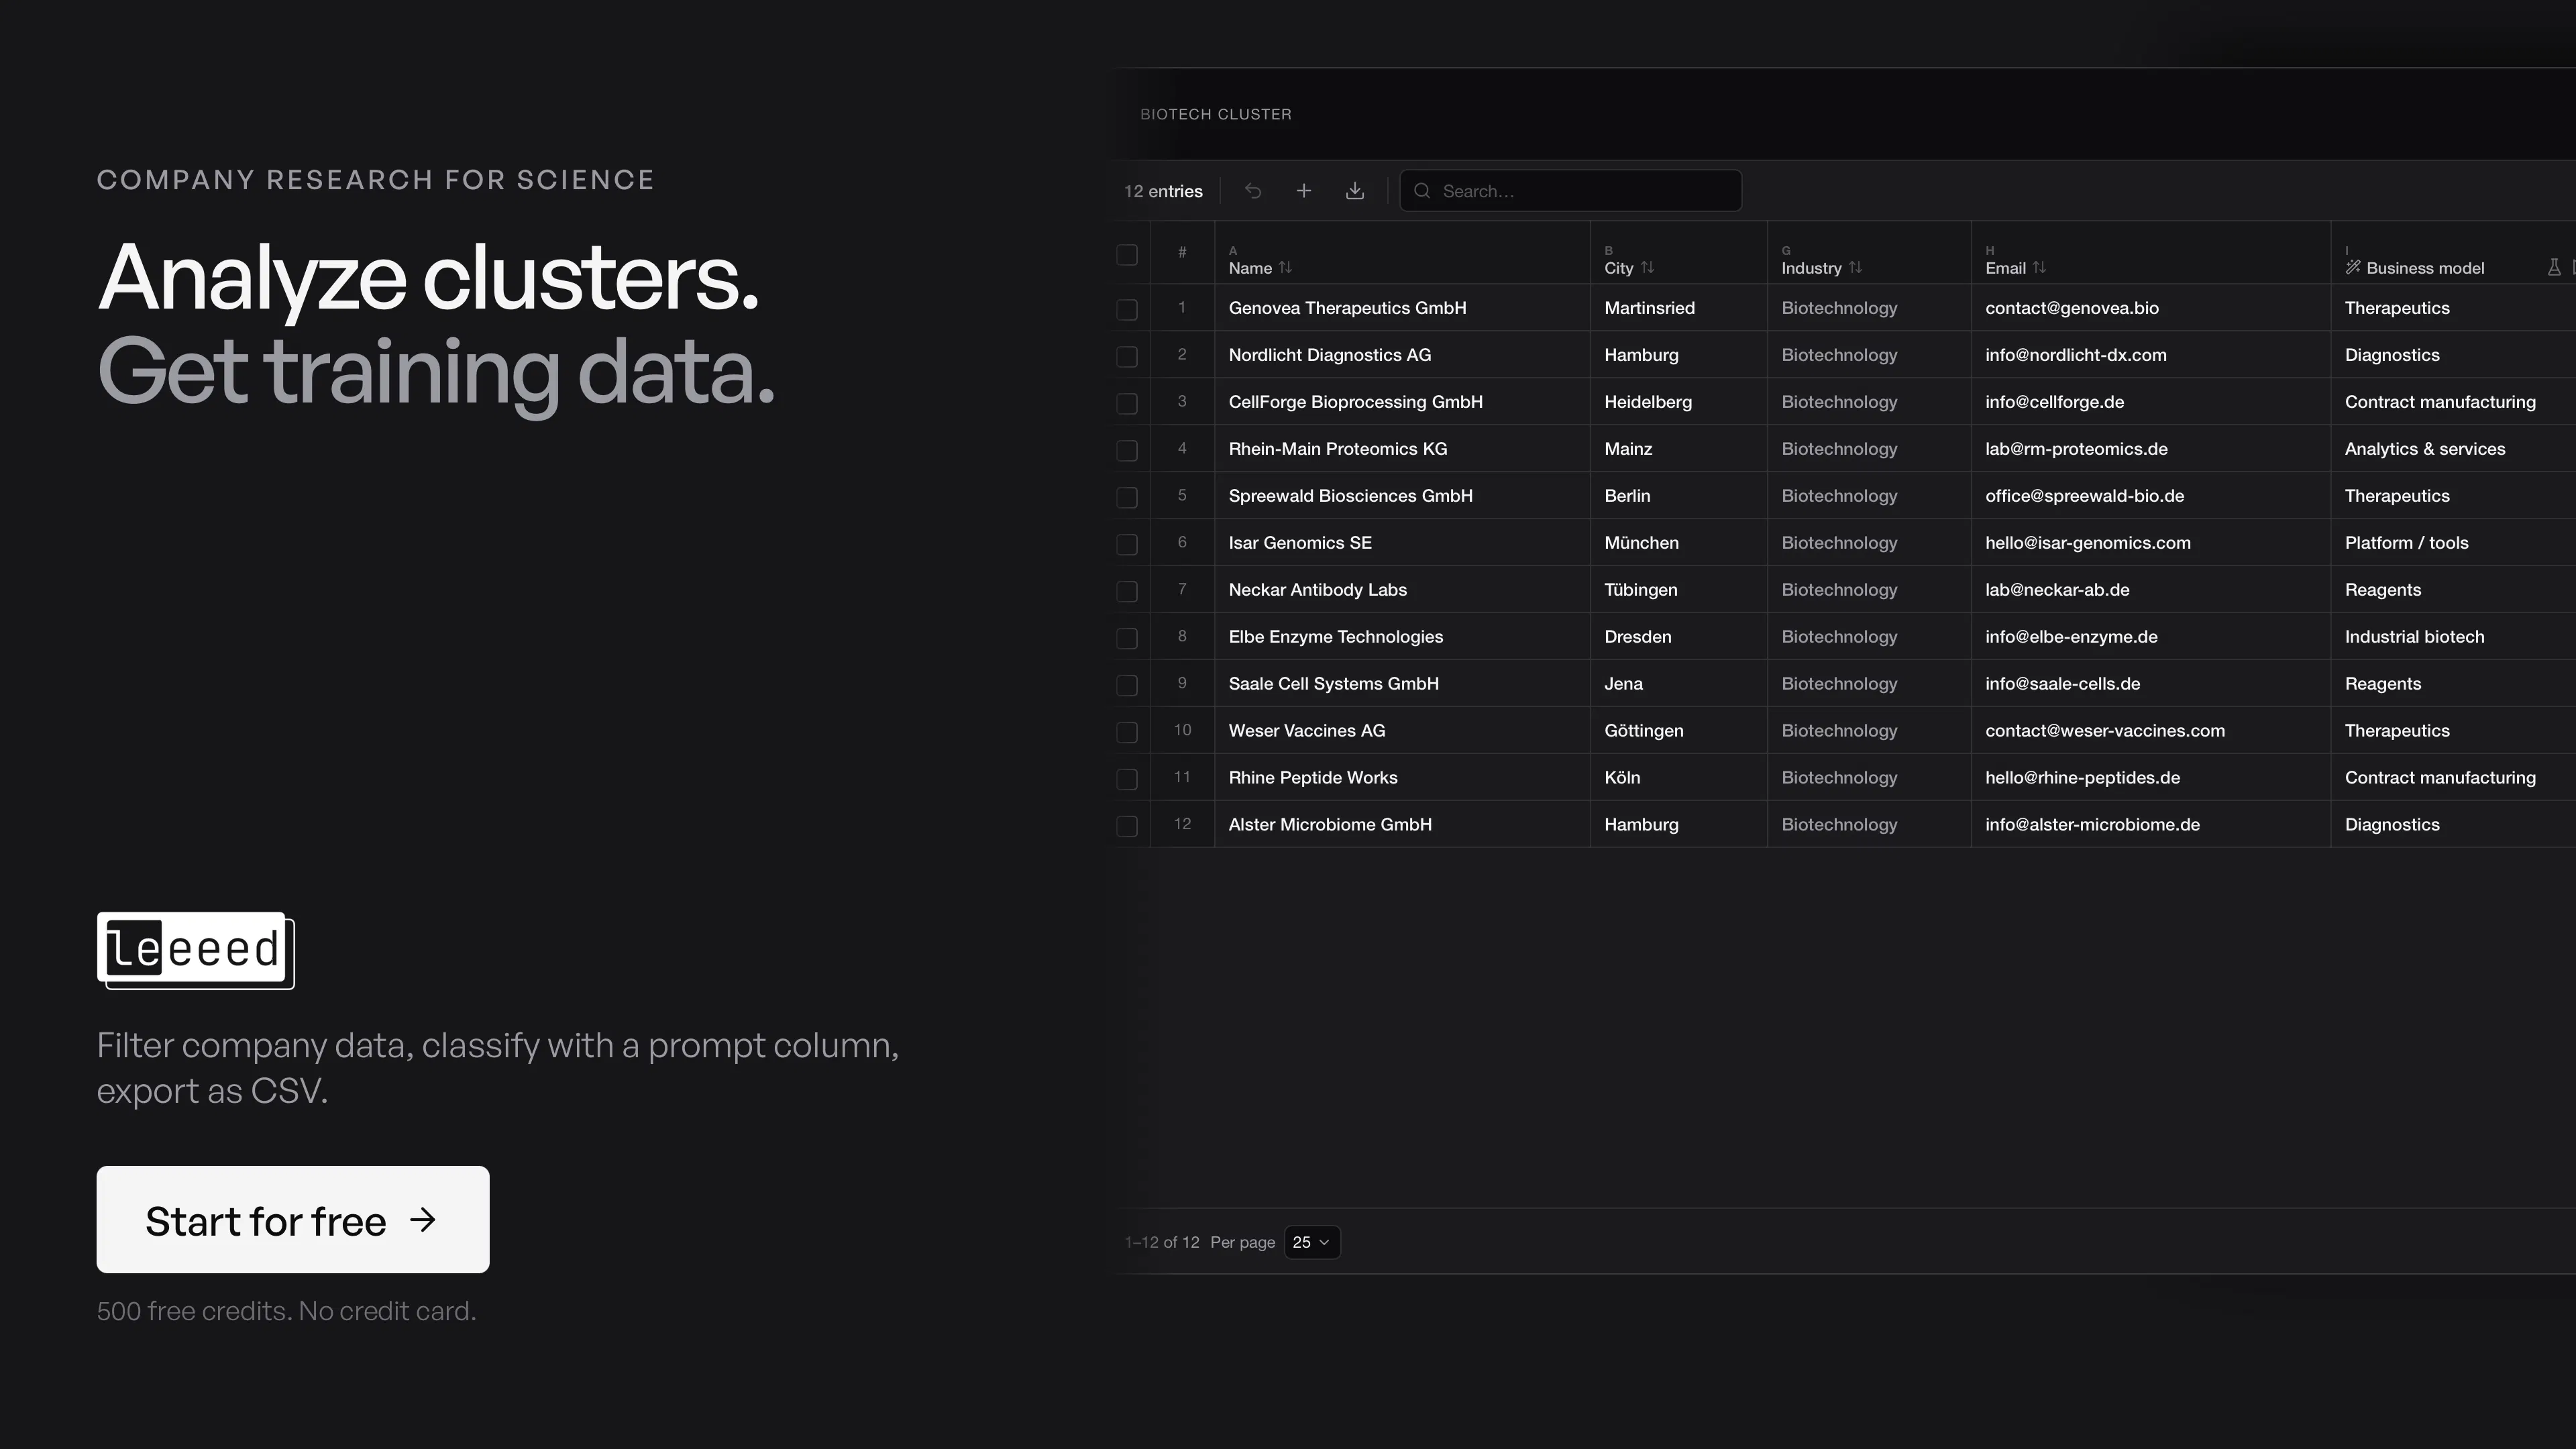
Task: Sort by Name column arrows
Action: [x=1286, y=268]
